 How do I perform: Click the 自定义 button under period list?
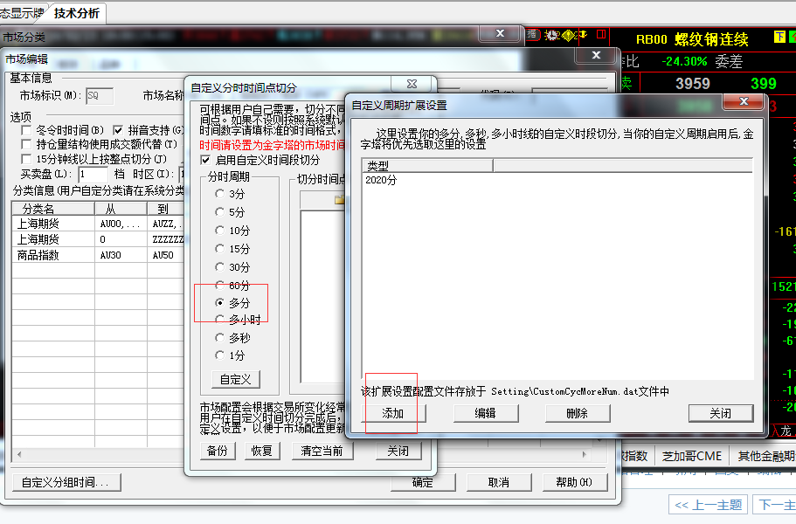click(x=236, y=379)
